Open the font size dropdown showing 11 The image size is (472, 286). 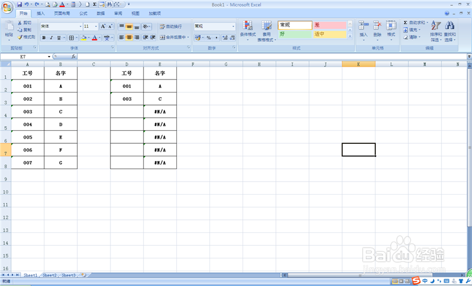pos(96,27)
